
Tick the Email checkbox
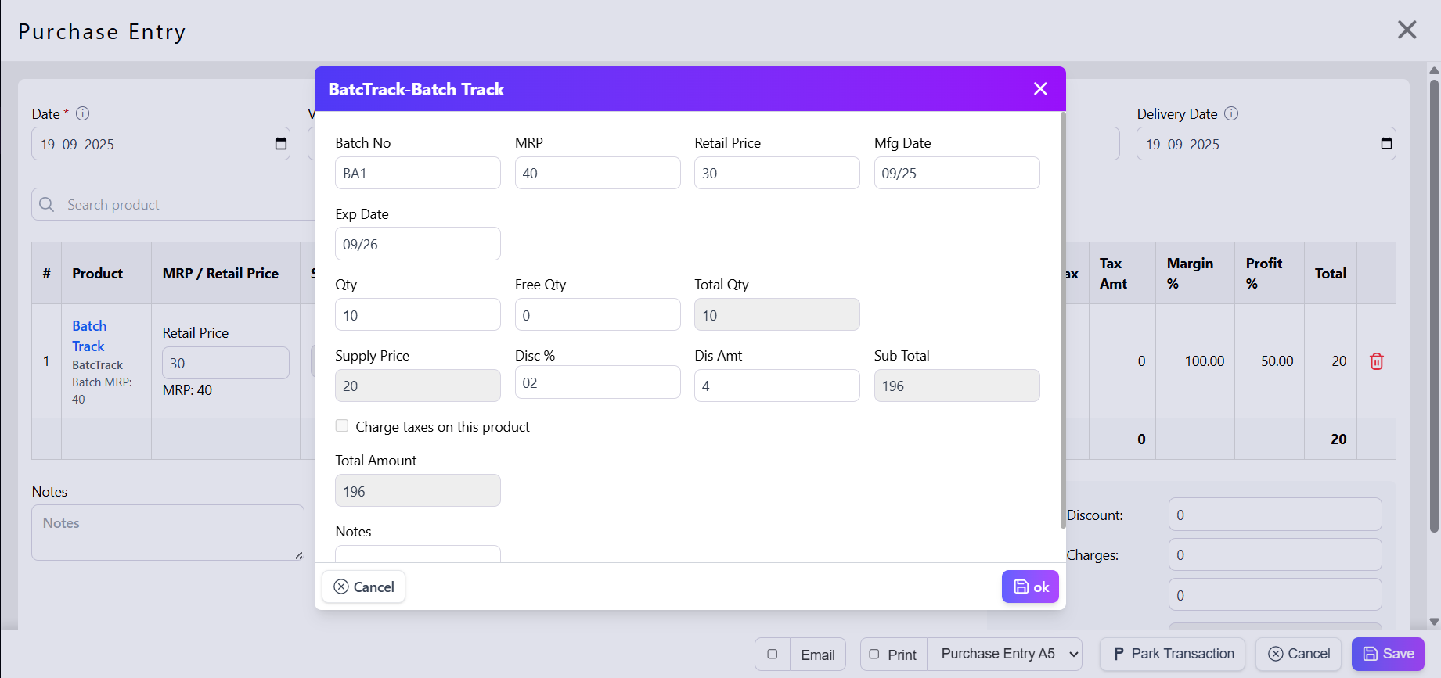coord(773,655)
